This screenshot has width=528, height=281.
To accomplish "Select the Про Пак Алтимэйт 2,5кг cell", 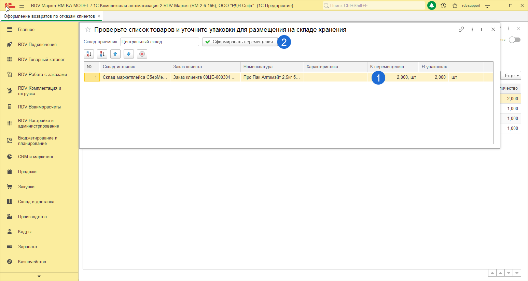I will pyautogui.click(x=272, y=77).
